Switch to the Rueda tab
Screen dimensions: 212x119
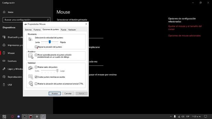pos(63,30)
